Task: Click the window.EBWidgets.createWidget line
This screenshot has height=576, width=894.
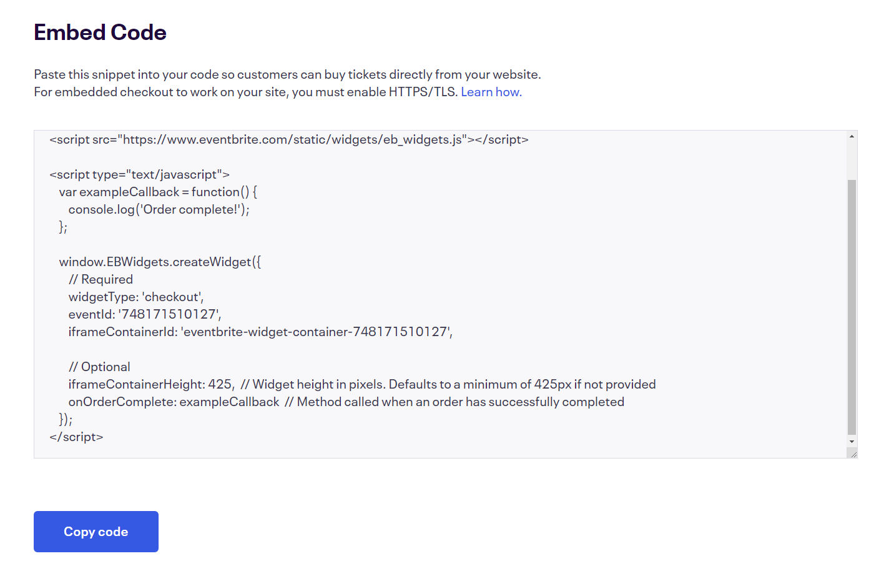Action: (160, 261)
